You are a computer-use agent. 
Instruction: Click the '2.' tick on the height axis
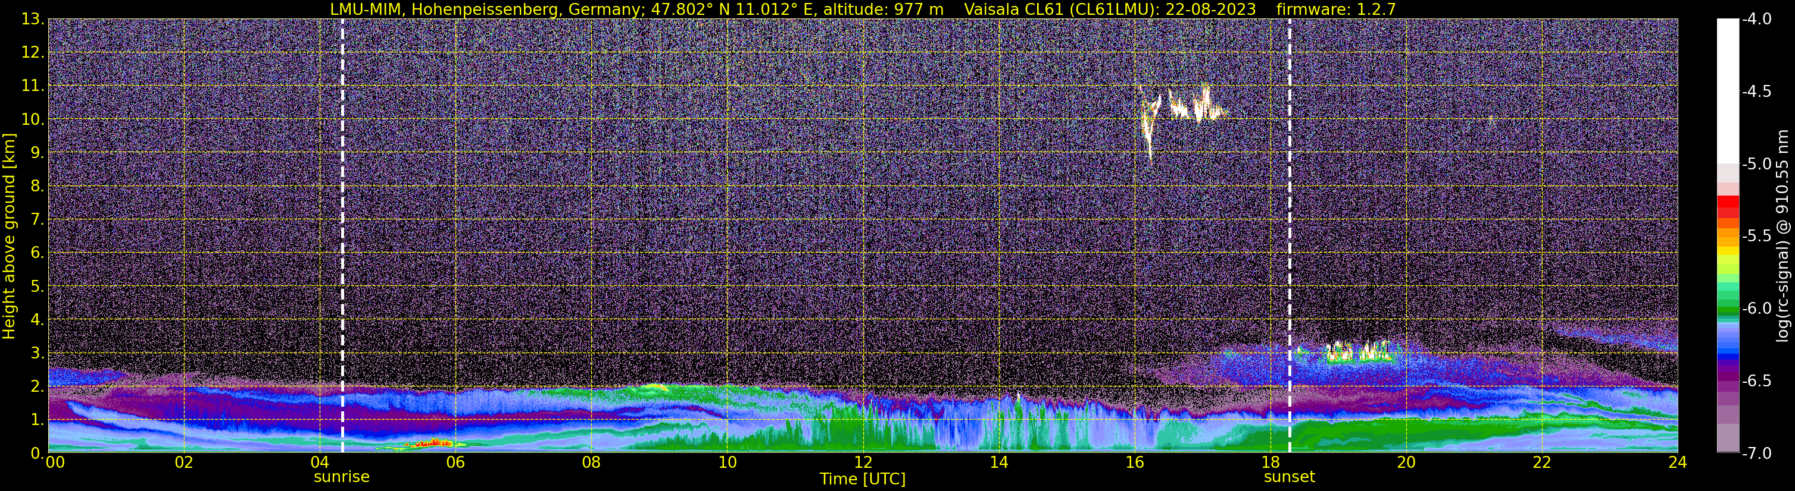38,387
